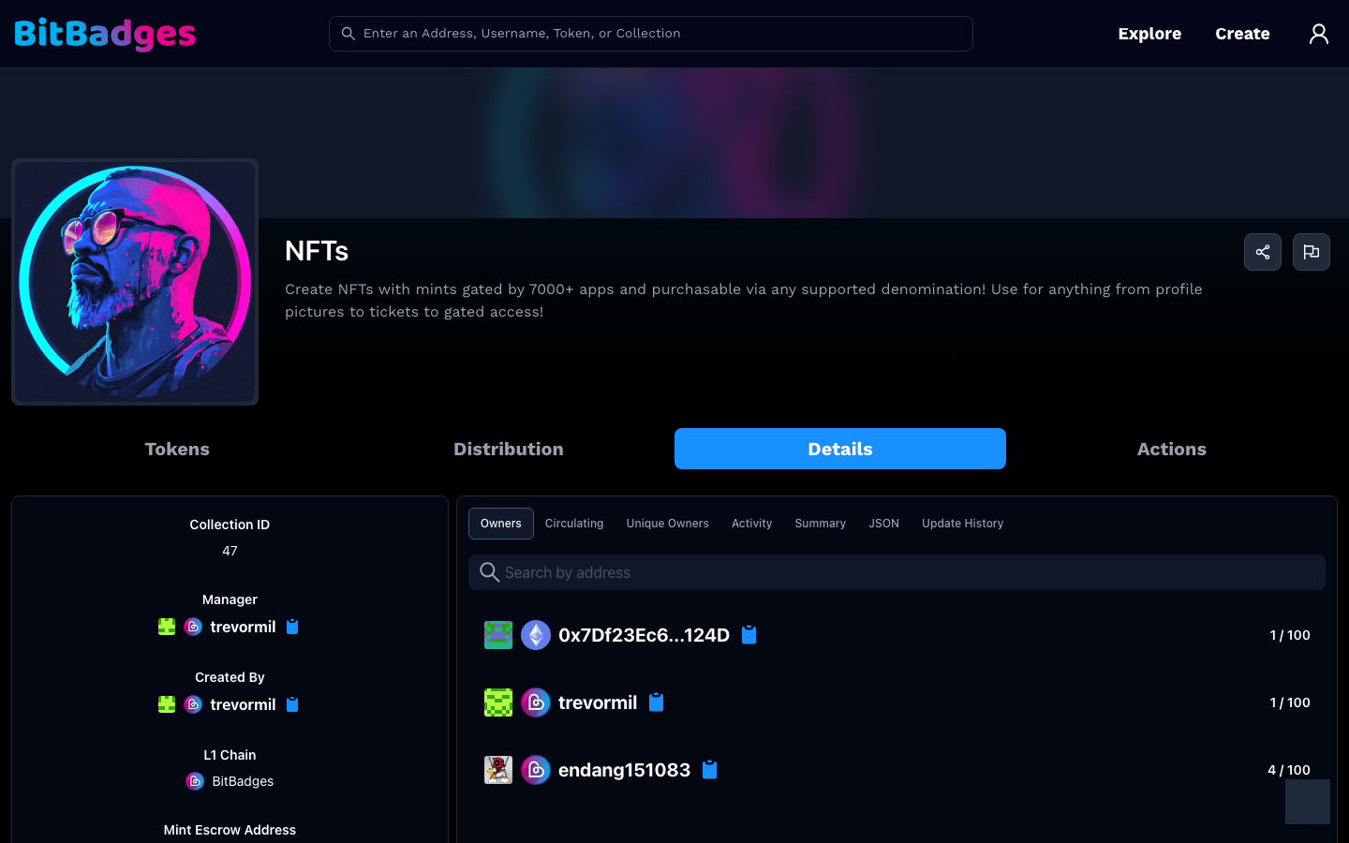The width and height of the screenshot is (1349, 843).
Task: Open trevormil profile in the owners list
Action: coord(598,702)
